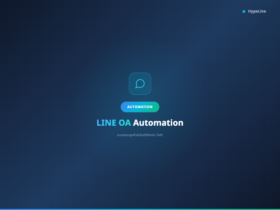The height and width of the screenshot is (210, 280).
Task: Click the HypeLive brand text
Action: pyautogui.click(x=257, y=11)
